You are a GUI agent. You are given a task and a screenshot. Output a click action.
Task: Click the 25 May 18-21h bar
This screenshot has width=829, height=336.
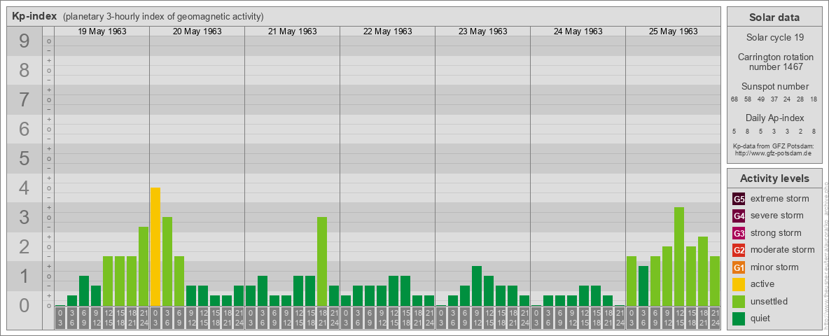pyautogui.click(x=703, y=272)
